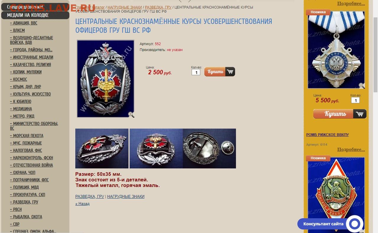Click the Новинка ribbon on naval order

(x=318, y=12)
